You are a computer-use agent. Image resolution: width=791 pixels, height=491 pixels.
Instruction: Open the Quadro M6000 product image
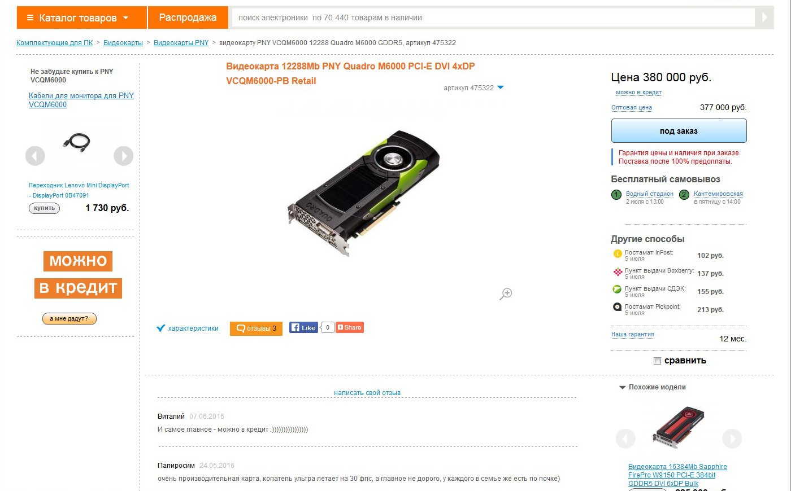pos(364,193)
